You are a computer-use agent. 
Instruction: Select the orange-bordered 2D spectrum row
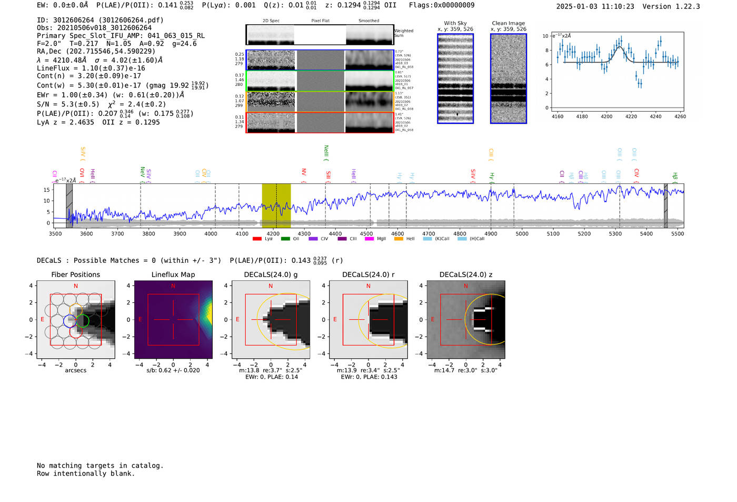pyautogui.click(x=320, y=102)
